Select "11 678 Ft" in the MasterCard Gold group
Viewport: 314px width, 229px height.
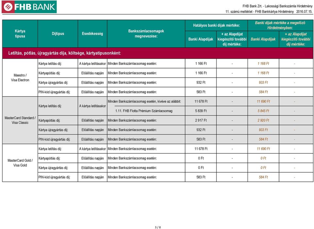tap(201, 149)
